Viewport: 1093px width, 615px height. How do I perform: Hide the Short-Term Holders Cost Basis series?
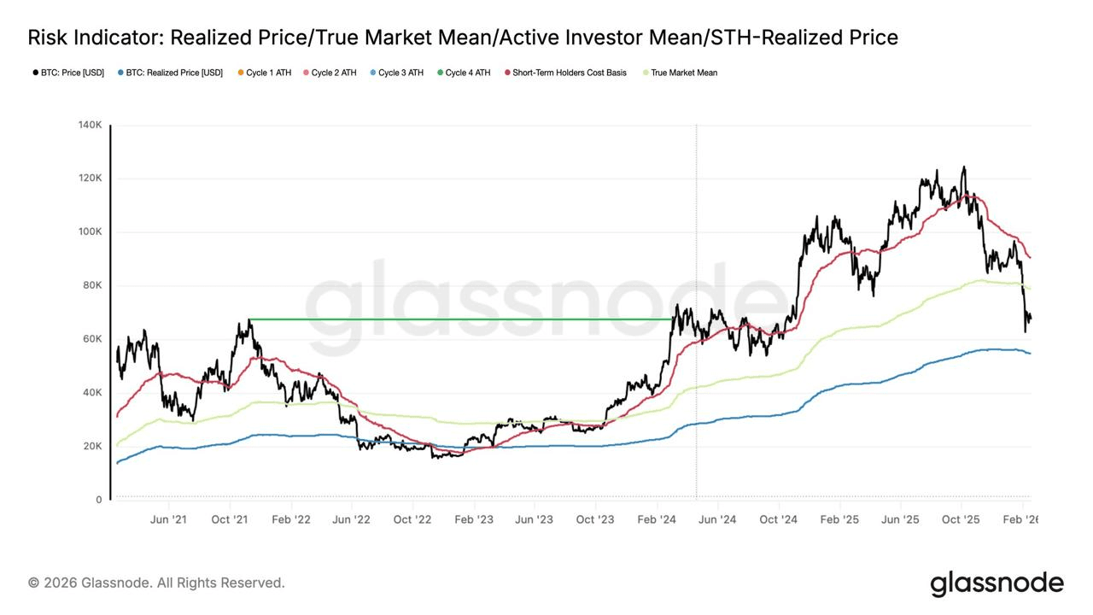coord(570,73)
